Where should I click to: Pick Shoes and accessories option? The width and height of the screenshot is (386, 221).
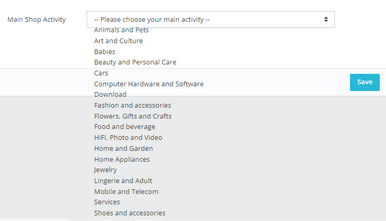[129, 213]
